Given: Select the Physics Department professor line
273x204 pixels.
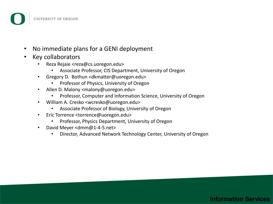Looking at the screenshot, I should point(116,121).
